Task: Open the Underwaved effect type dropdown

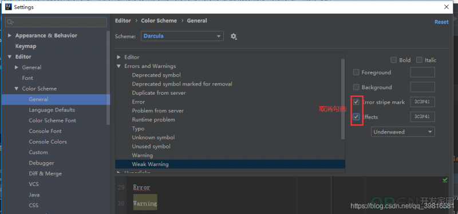Action: (403, 132)
